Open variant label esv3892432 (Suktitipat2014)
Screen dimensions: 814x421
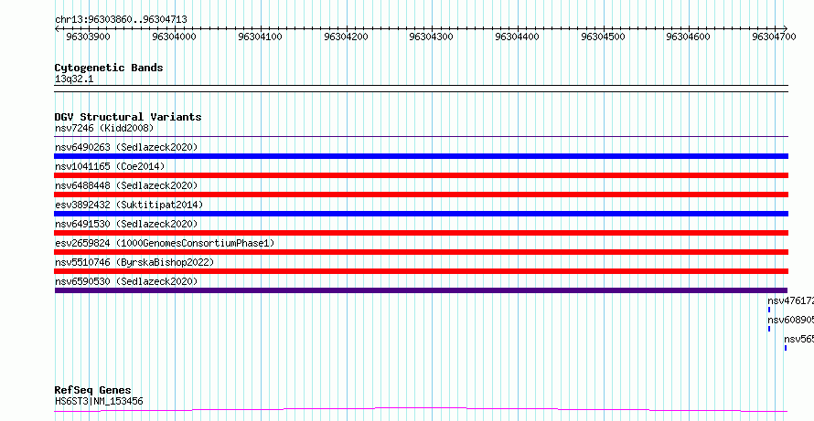pyautogui.click(x=129, y=205)
